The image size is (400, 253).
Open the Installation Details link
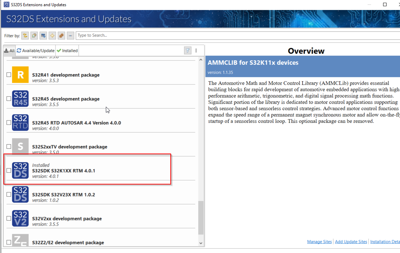[x=385, y=242]
